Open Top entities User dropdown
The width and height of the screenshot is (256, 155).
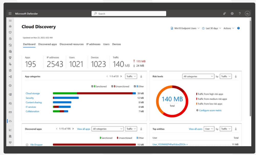coord(209,129)
